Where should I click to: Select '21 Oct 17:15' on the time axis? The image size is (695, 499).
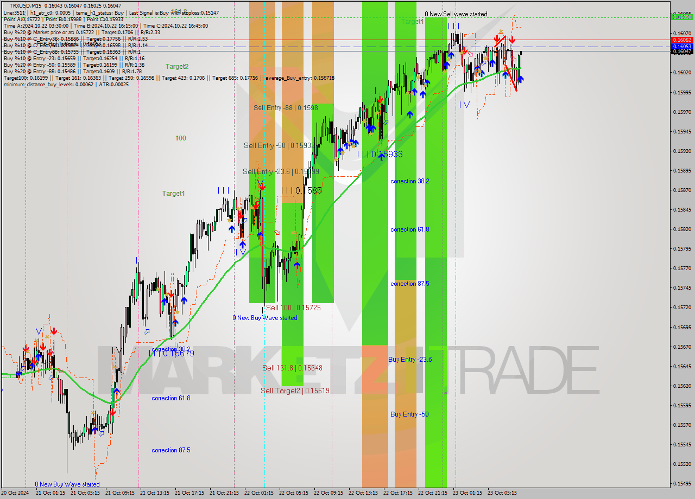[189, 493]
